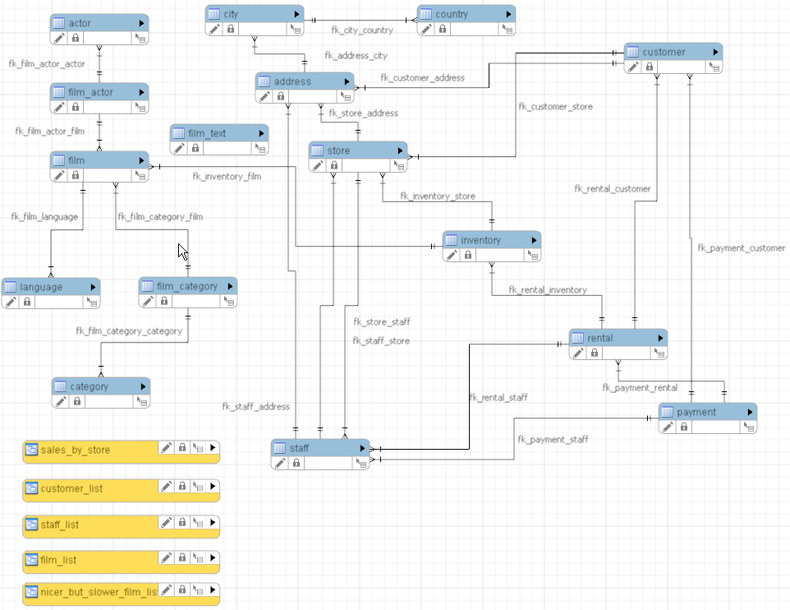Click the table icon in the country header
The height and width of the screenshot is (610, 790).
coord(426,14)
